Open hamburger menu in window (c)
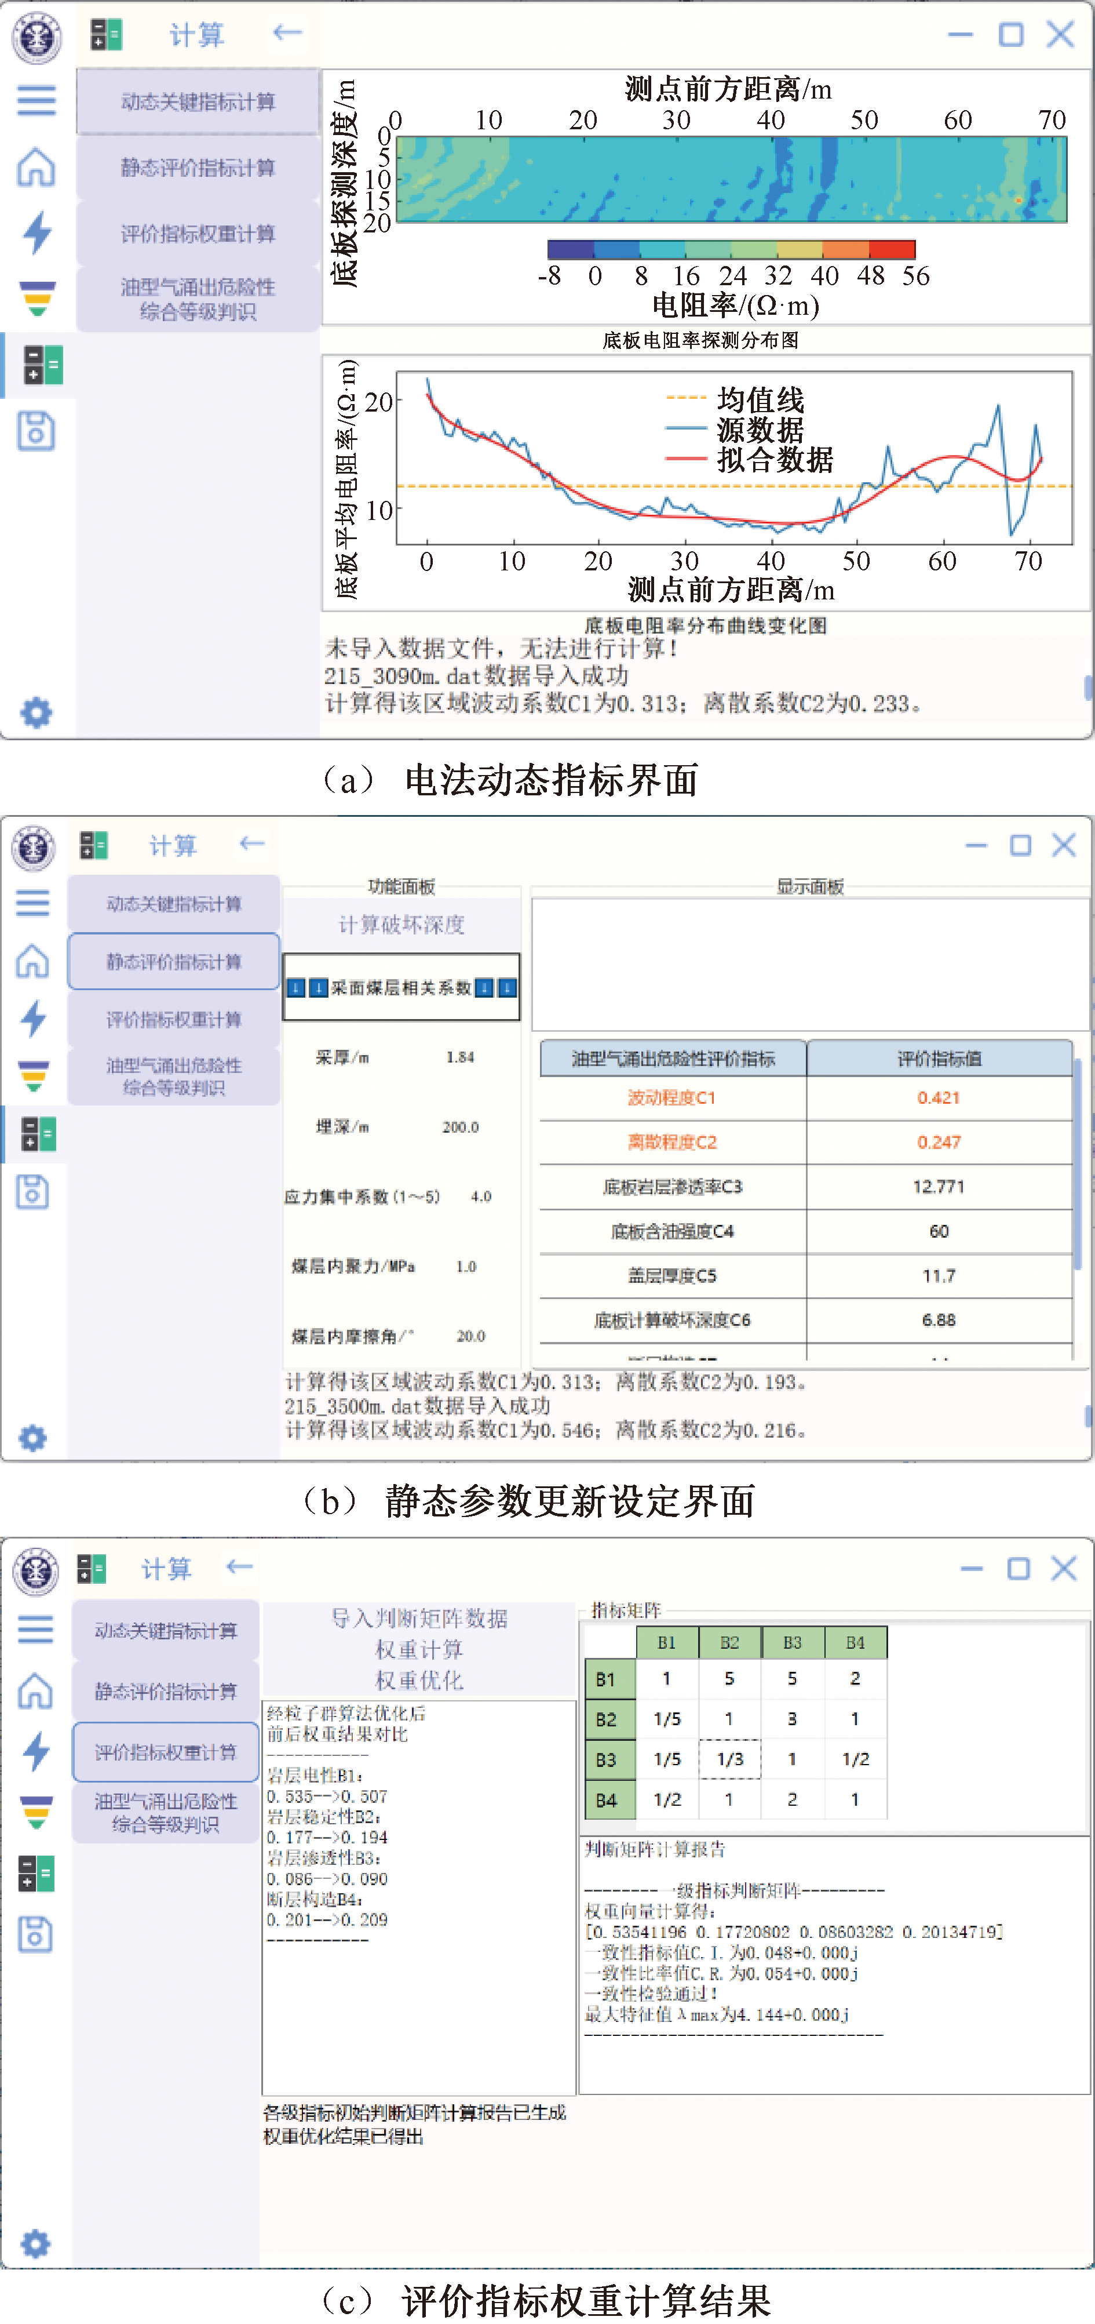The height and width of the screenshot is (2324, 1095). tap(36, 1630)
